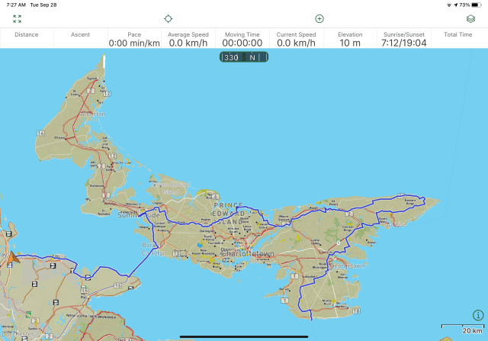Open the map layers stack icon
Viewport: 488px width, 341px height.
tap(470, 18)
